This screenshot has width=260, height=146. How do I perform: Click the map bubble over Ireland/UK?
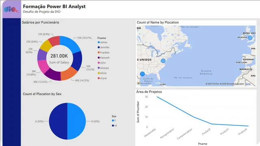coord(250,38)
